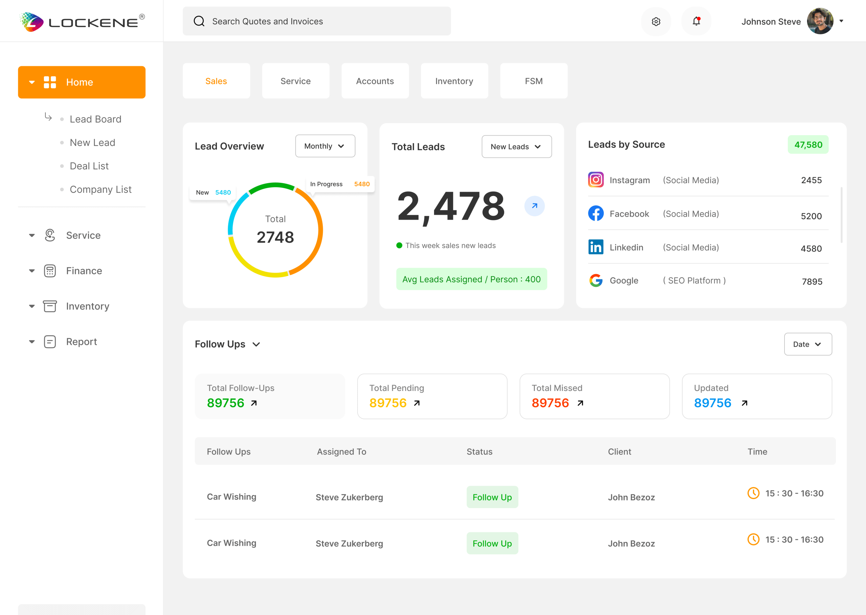The image size is (866, 615).
Task: Open the New Leads dropdown
Action: point(516,147)
